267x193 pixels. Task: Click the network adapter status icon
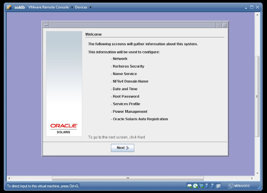point(201,186)
